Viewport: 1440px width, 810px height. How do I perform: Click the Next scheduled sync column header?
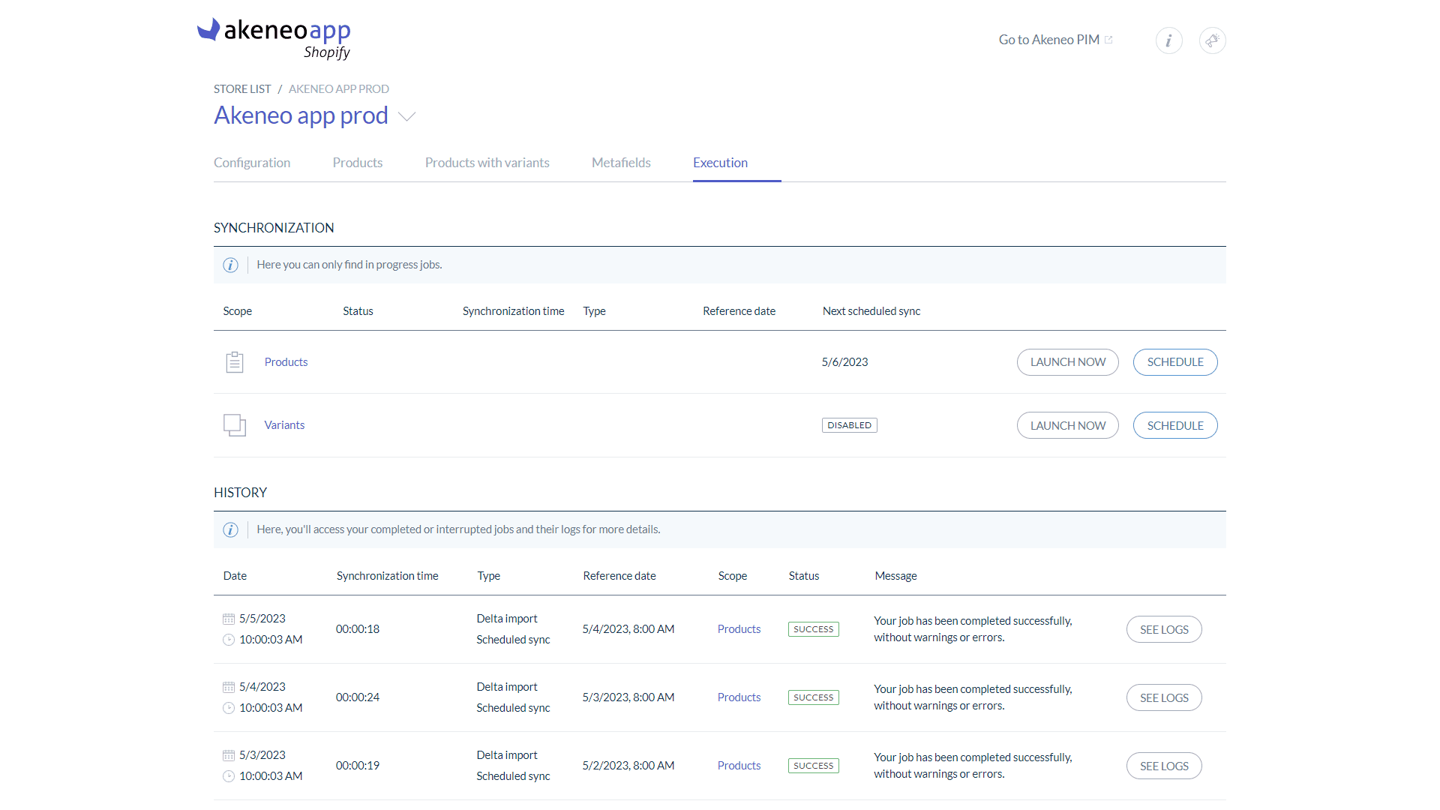click(871, 311)
